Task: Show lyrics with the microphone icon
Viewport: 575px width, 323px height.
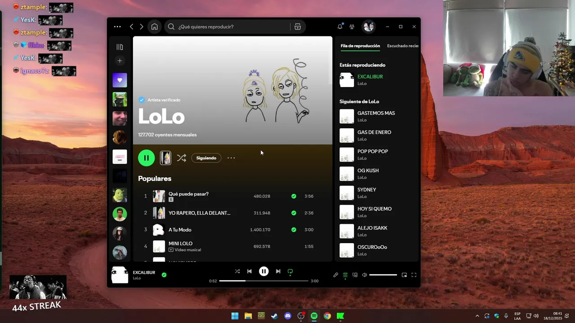Action: point(336,275)
